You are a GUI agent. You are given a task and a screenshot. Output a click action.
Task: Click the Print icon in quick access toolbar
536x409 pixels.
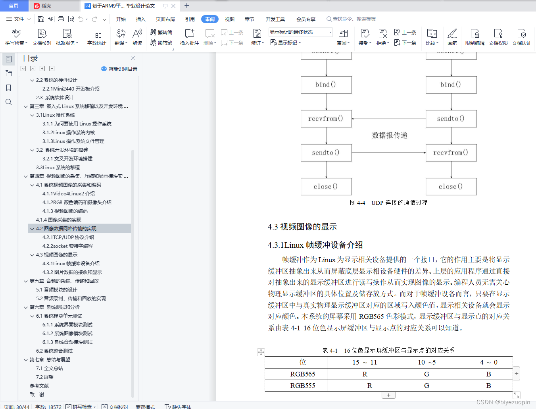click(61, 19)
